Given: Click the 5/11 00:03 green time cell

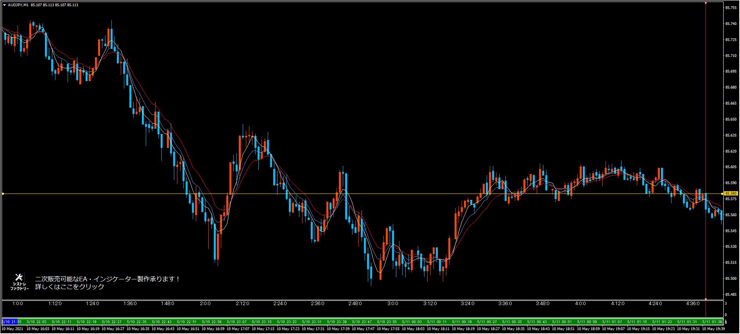Looking at the screenshot, I should (412, 322).
